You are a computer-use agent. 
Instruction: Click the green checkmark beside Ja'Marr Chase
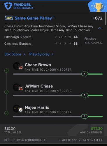coord(6,92)
